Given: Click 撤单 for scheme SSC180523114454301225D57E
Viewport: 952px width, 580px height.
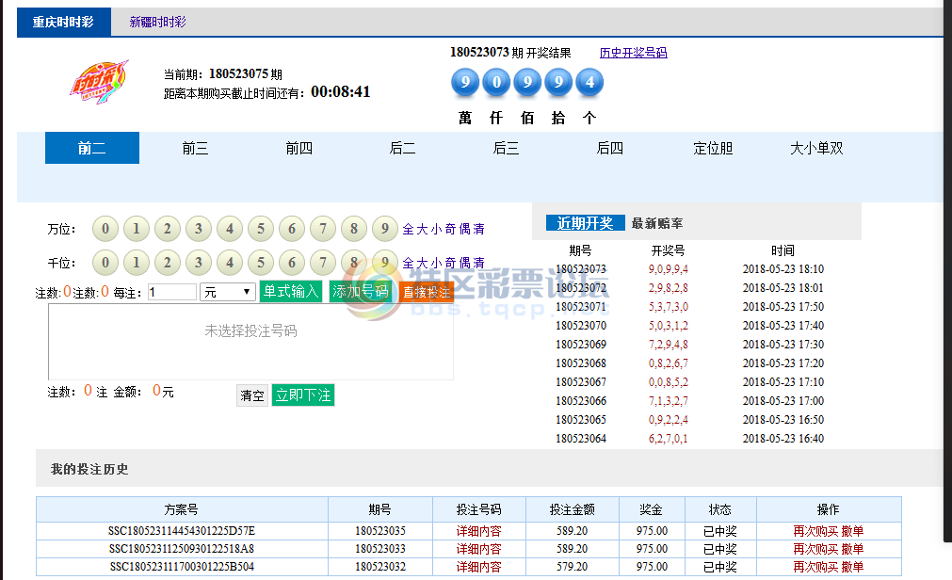Looking at the screenshot, I should pyautogui.click(x=853, y=531).
